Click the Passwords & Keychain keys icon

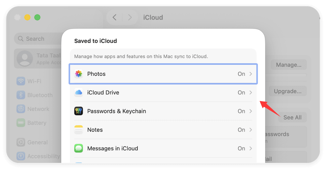click(x=79, y=111)
